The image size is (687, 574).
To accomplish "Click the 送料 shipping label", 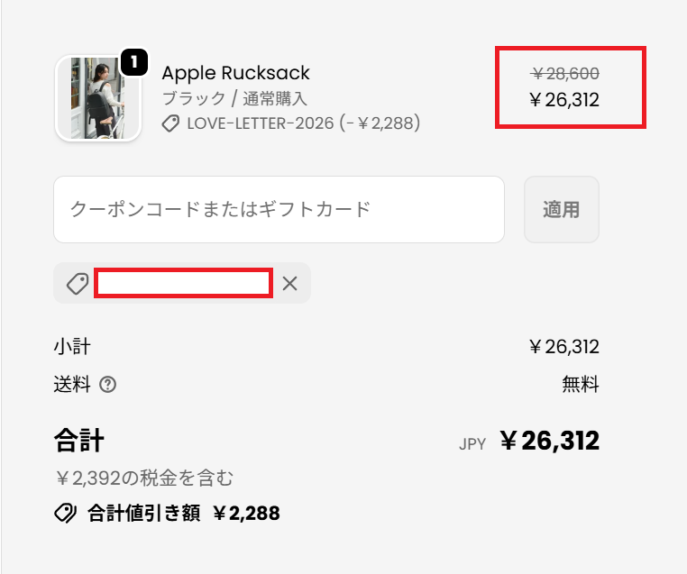I will 72,385.
